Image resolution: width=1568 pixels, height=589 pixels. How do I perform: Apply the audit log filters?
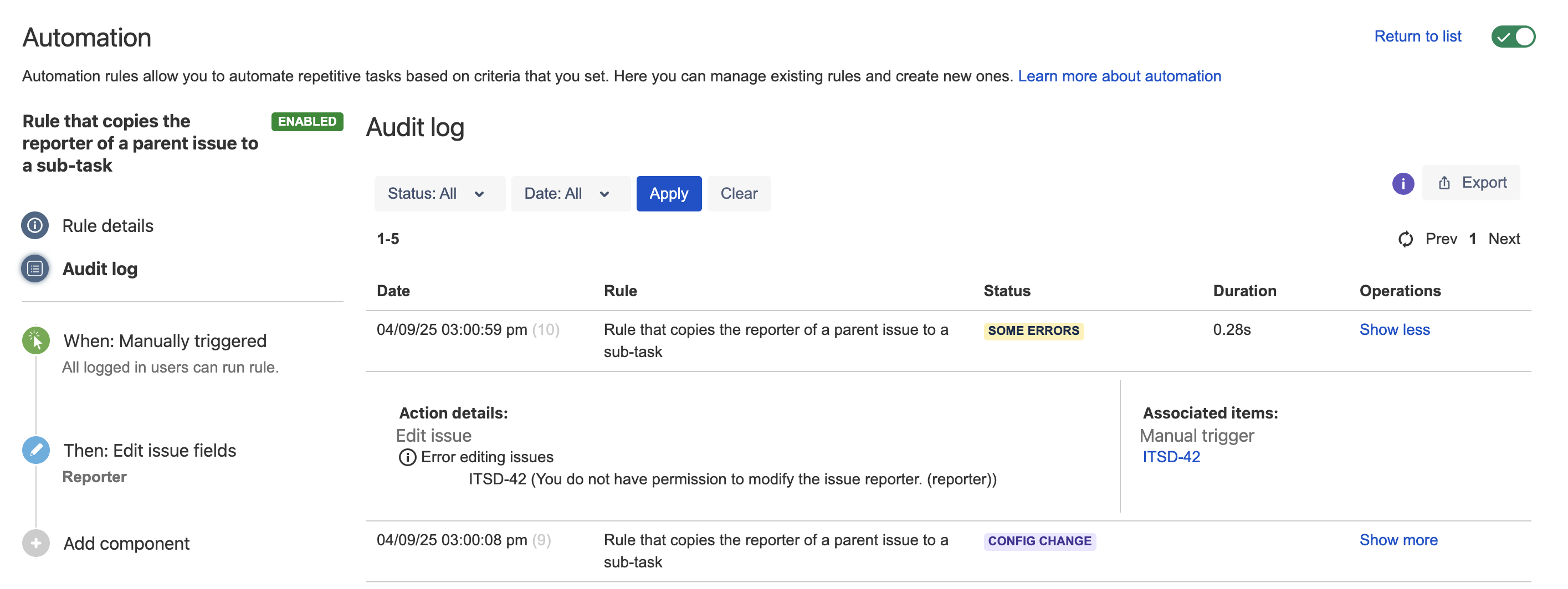(x=669, y=193)
